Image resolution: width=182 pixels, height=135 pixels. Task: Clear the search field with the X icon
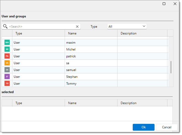[x=77, y=27]
